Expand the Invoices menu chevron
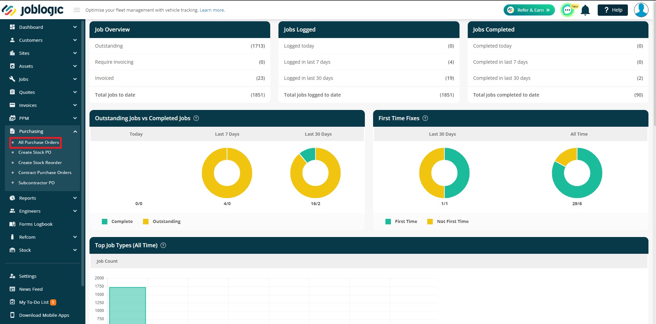Screen dimensions: 656x324 (x=75, y=105)
